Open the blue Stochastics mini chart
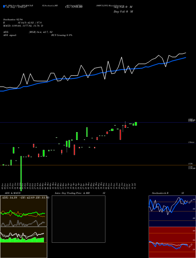 pos(172,211)
